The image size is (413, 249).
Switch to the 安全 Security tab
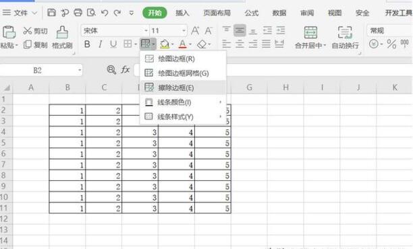[362, 13]
